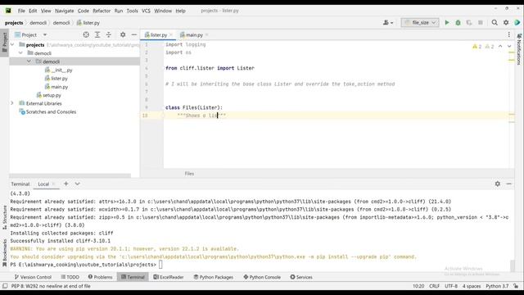The height and width of the screenshot is (295, 524).
Task: Open a new terminal session tab
Action: (x=65, y=184)
